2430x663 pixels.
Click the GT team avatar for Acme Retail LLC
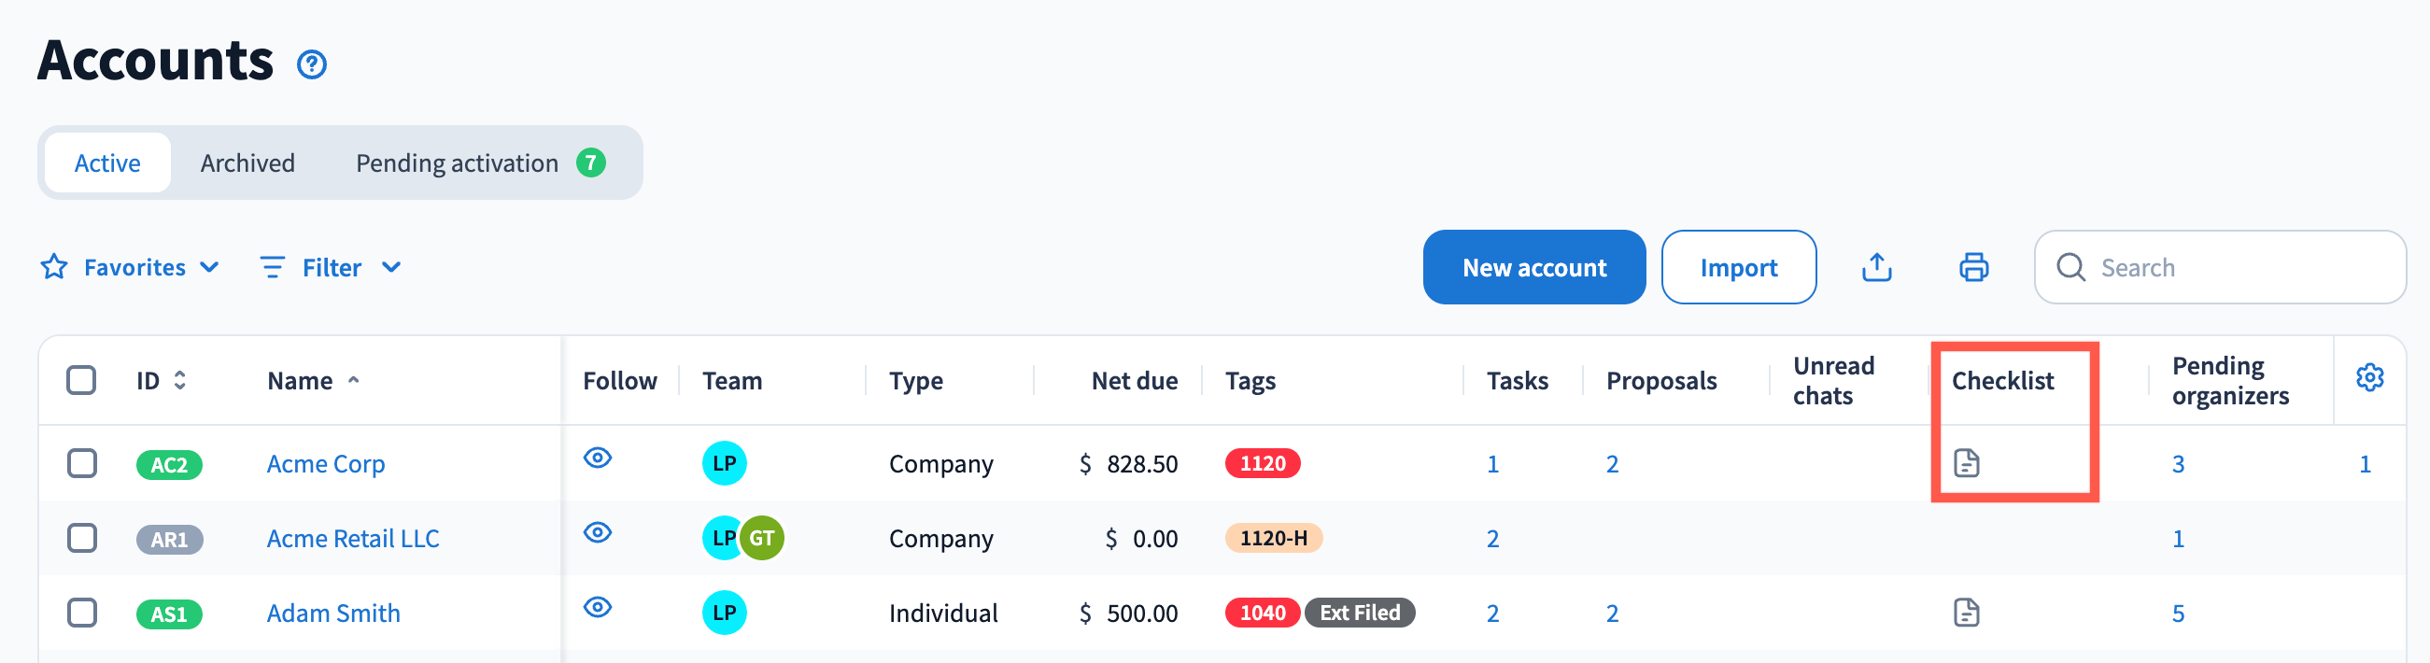click(x=762, y=538)
